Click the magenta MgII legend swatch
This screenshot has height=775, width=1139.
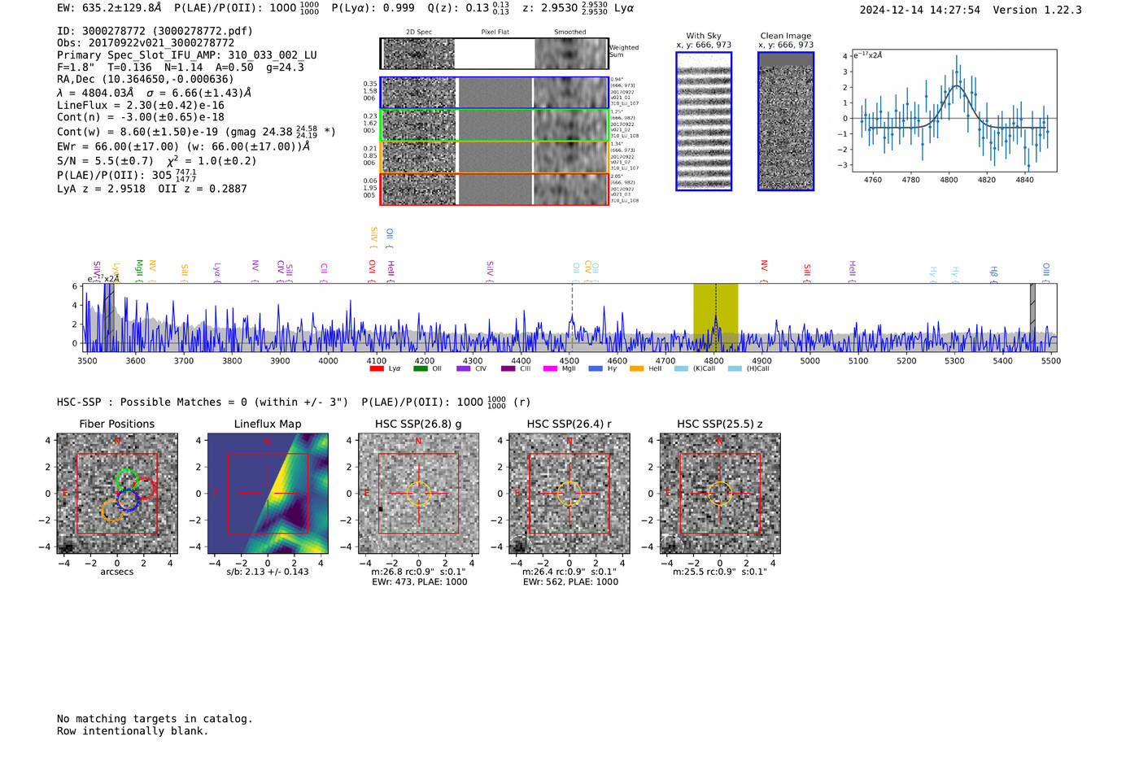551,368
